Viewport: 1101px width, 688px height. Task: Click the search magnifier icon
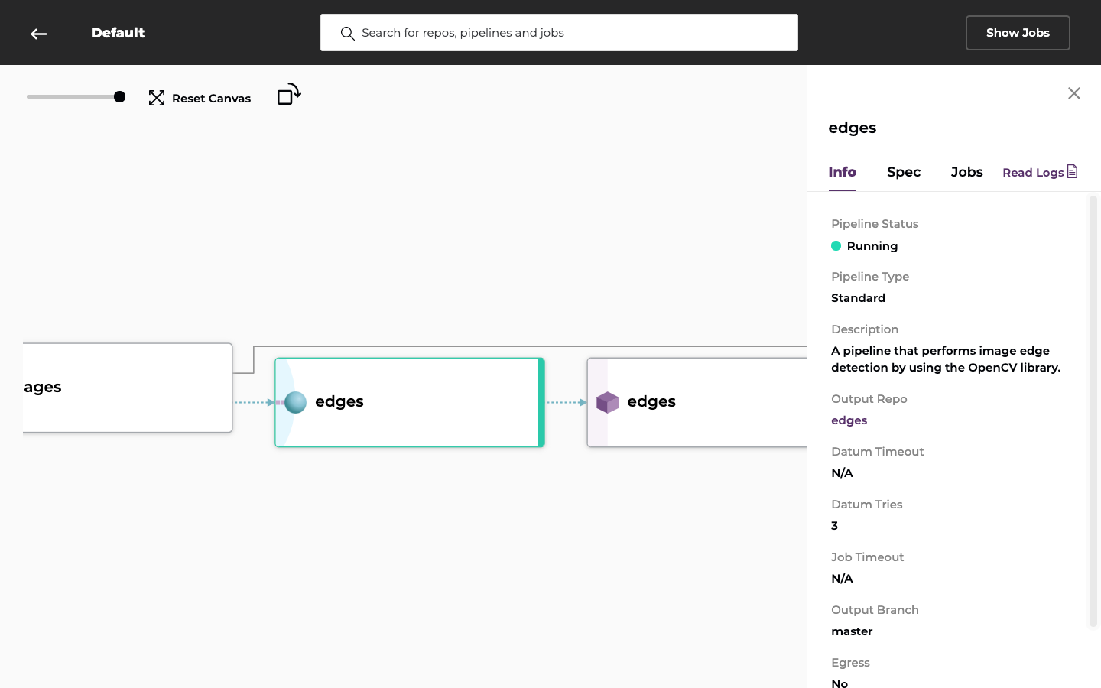pyautogui.click(x=347, y=34)
